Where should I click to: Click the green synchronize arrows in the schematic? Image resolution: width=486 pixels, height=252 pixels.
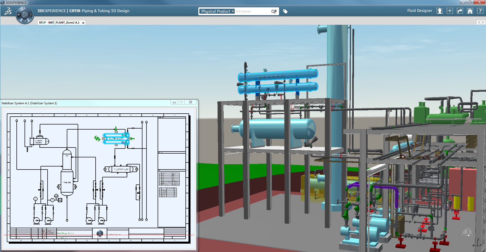pos(97,138)
